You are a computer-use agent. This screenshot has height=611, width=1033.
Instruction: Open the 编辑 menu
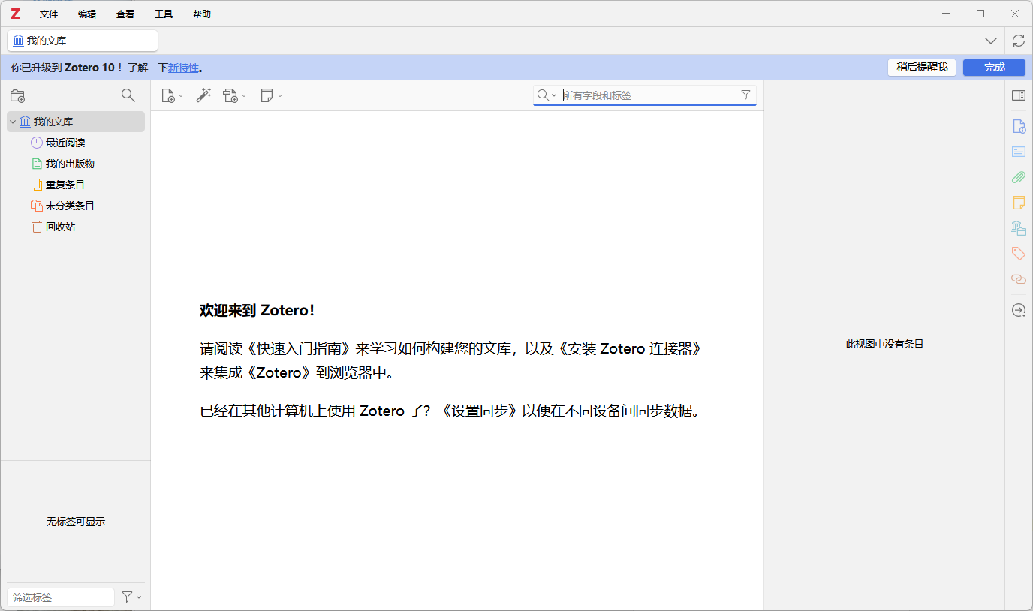[x=87, y=14]
